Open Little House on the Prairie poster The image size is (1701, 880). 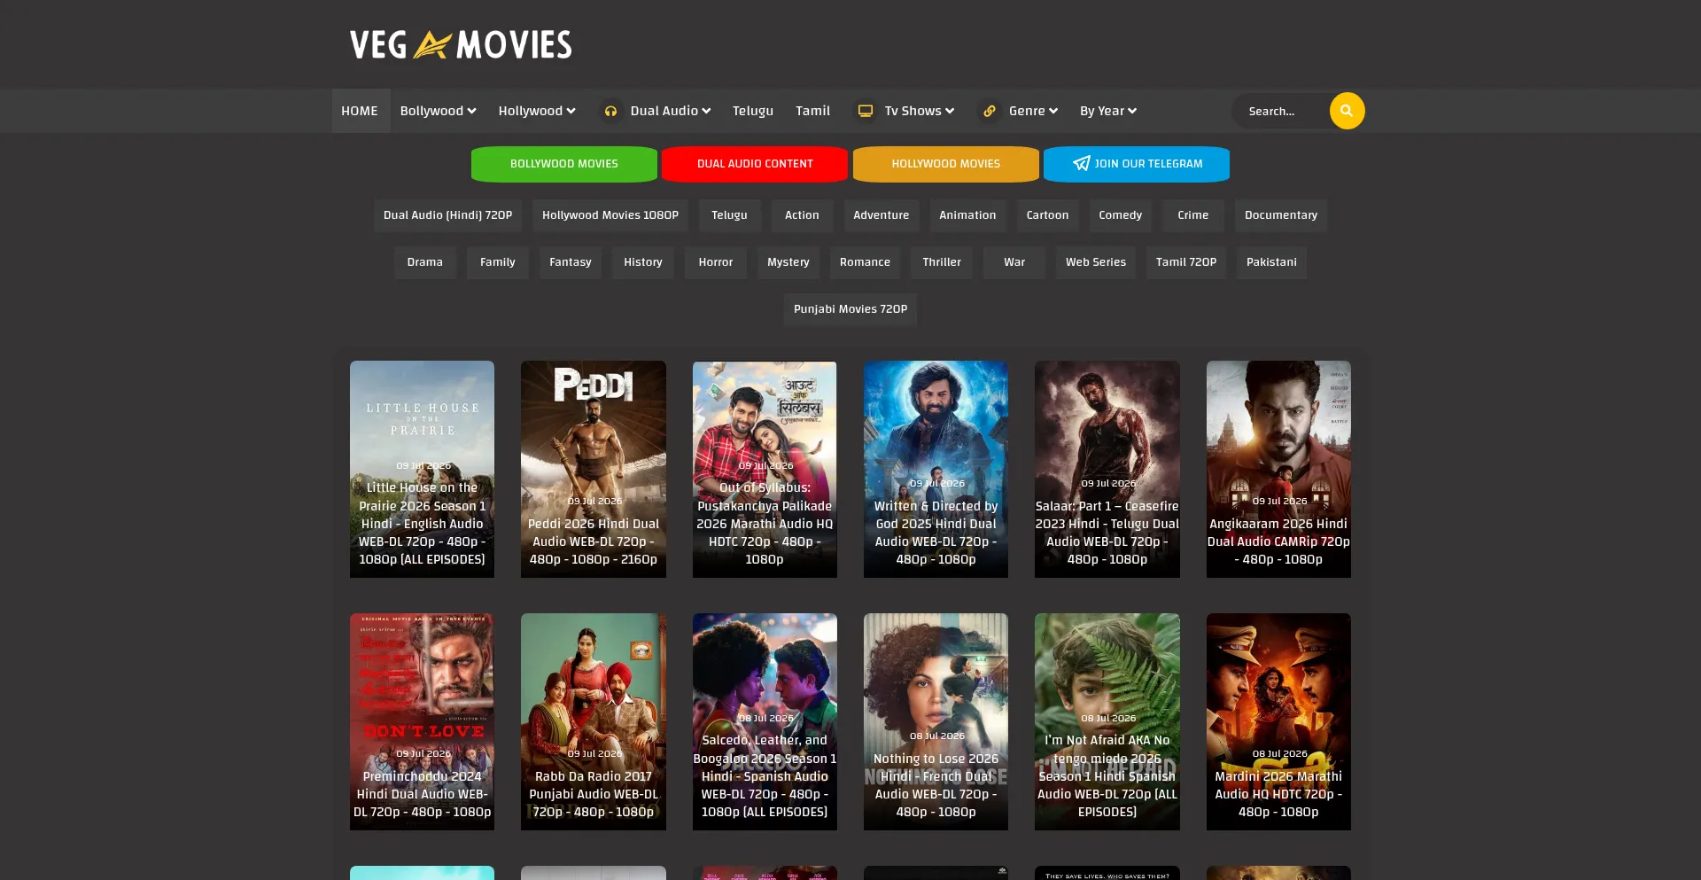(x=422, y=469)
